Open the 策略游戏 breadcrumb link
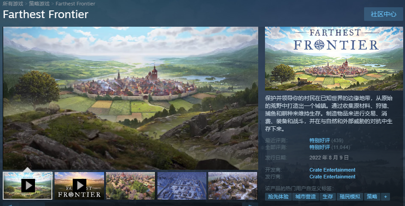405x206 pixels. point(39,4)
